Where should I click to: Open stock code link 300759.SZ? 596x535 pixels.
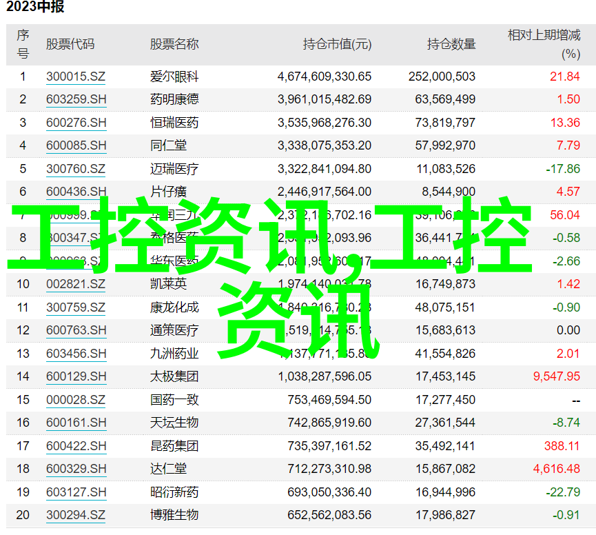tap(76, 307)
